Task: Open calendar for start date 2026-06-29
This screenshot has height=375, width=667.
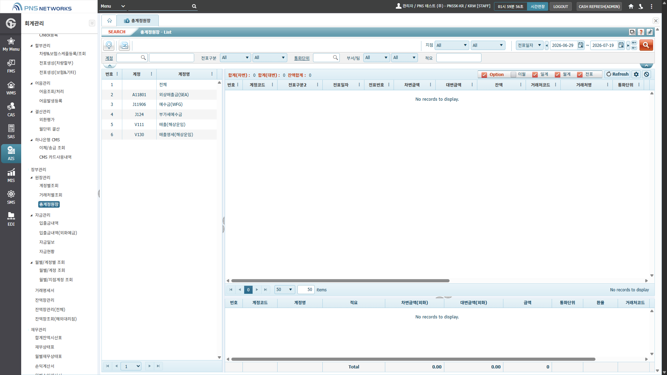Action: coord(580,45)
